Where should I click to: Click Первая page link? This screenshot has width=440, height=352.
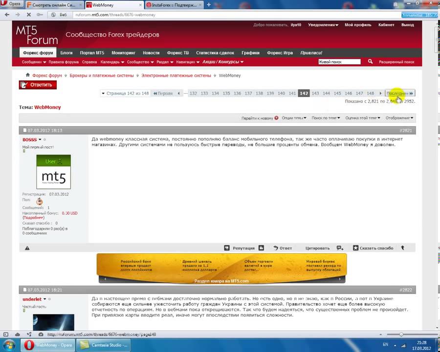[163, 93]
